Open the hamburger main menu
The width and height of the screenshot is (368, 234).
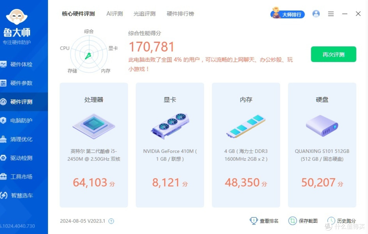[x=331, y=14]
